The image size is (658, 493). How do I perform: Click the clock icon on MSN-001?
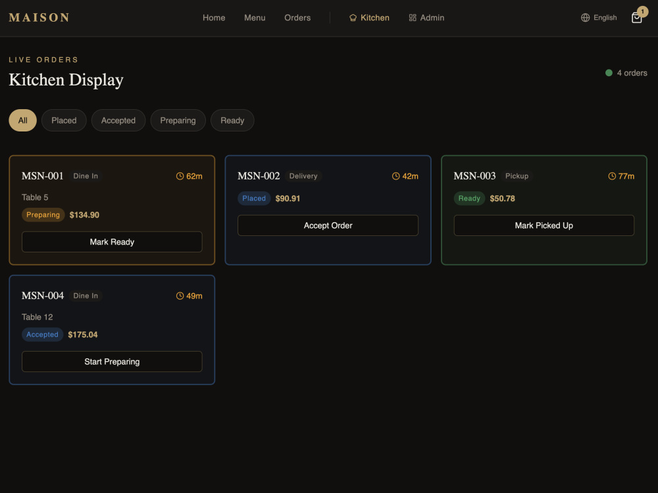180,176
